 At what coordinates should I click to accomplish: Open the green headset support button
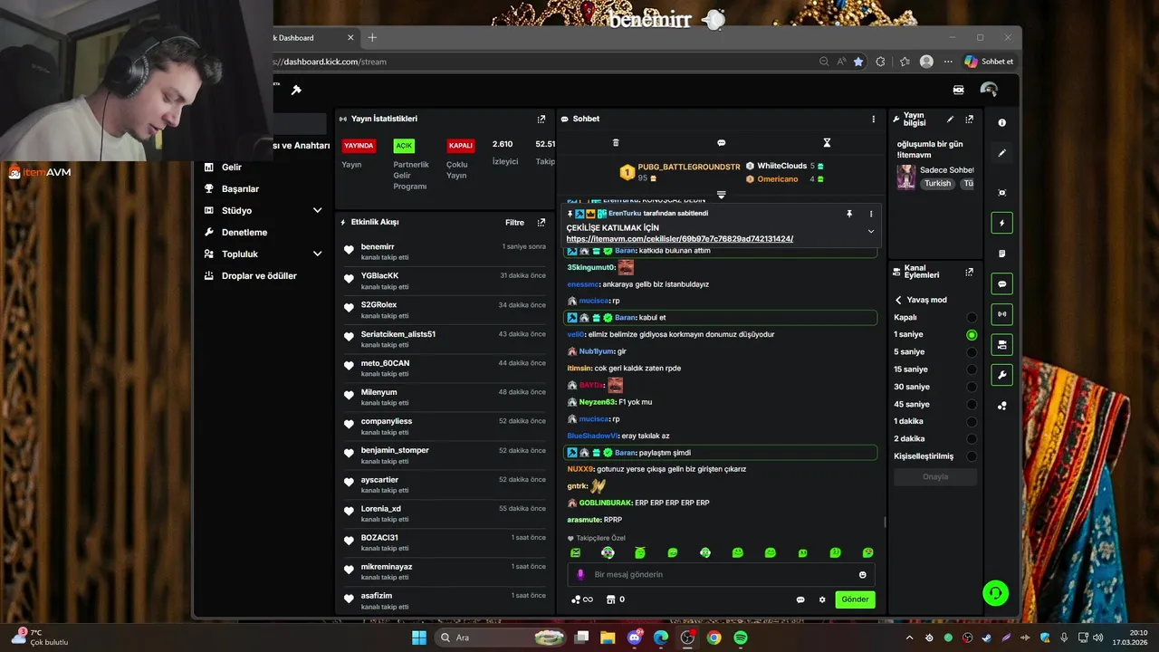pyautogui.click(x=995, y=593)
